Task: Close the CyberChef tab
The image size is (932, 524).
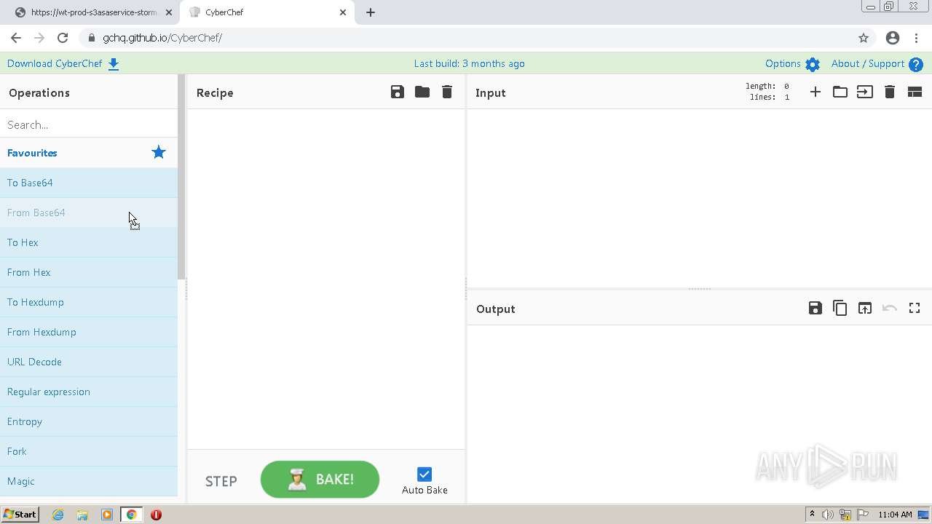Action: [343, 12]
